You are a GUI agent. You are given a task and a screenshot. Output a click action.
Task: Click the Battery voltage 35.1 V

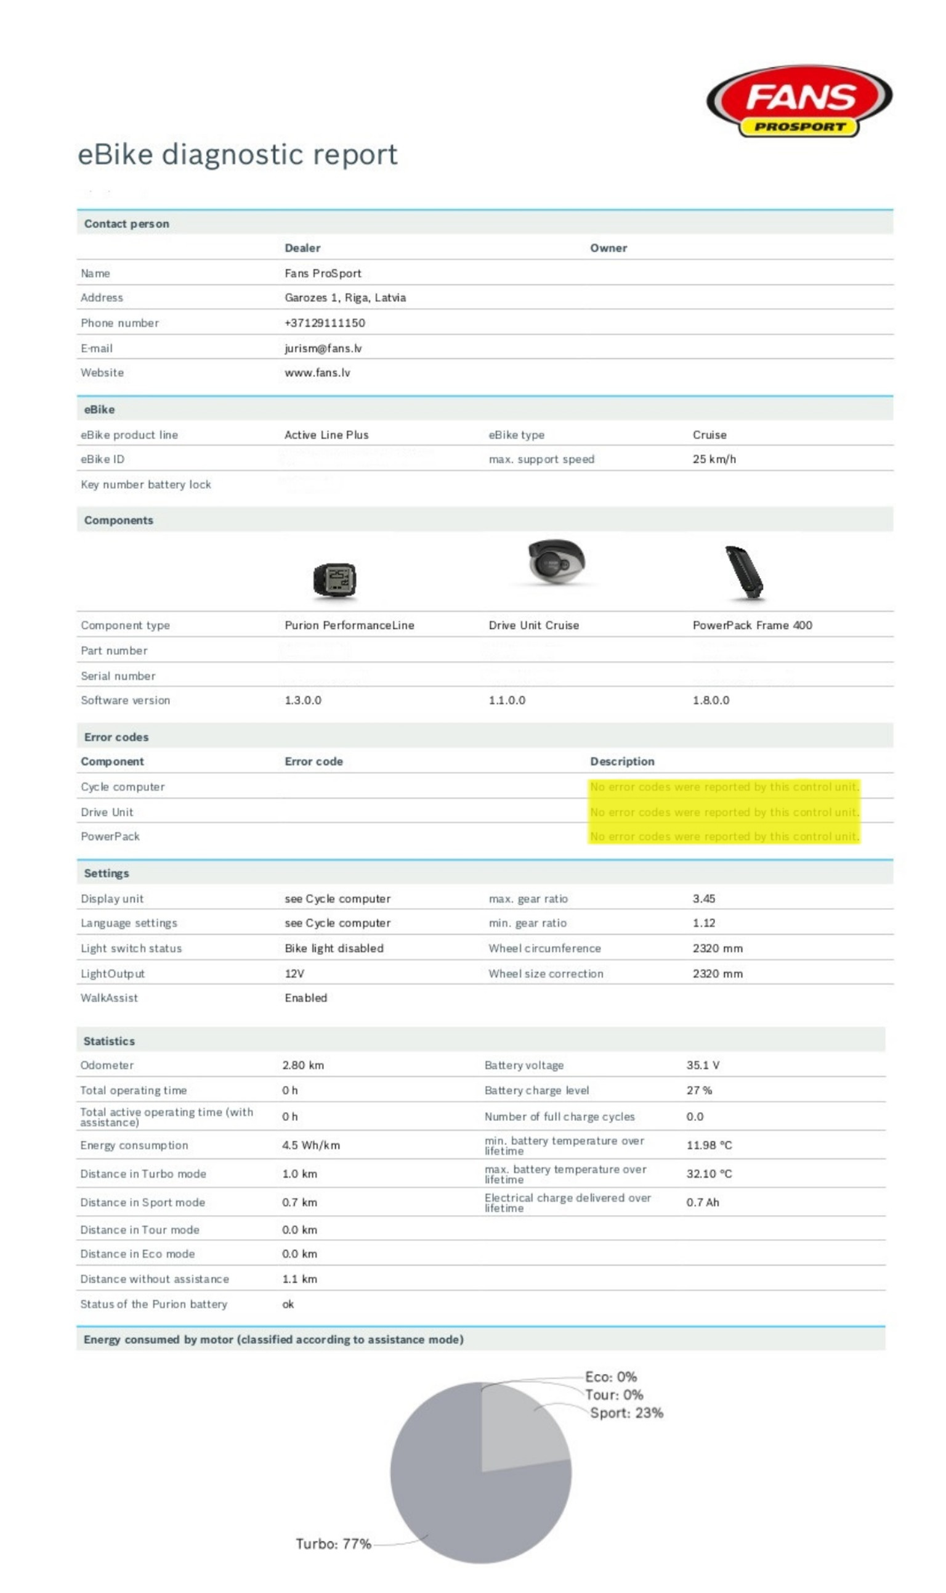coord(703,1065)
